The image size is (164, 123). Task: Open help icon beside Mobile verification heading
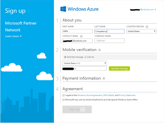(99, 50)
